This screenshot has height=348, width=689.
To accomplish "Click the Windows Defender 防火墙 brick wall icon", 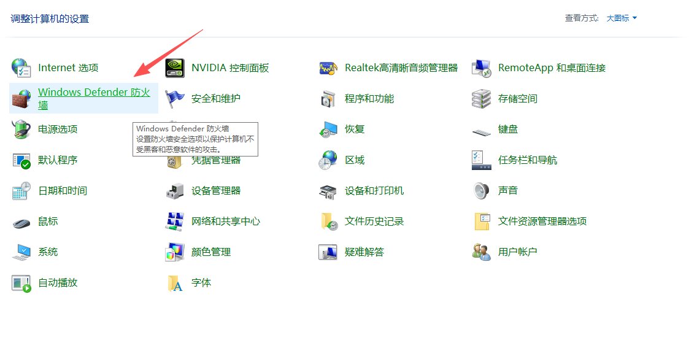I will (x=21, y=98).
